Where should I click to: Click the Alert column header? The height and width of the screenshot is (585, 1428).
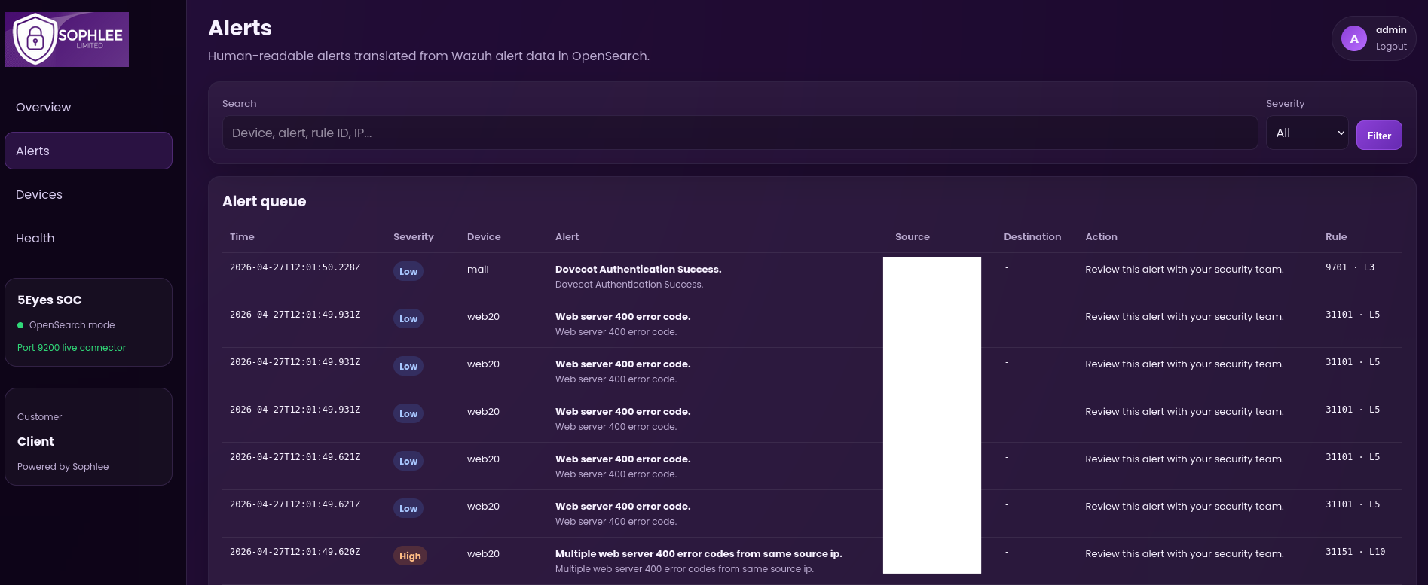(x=567, y=236)
